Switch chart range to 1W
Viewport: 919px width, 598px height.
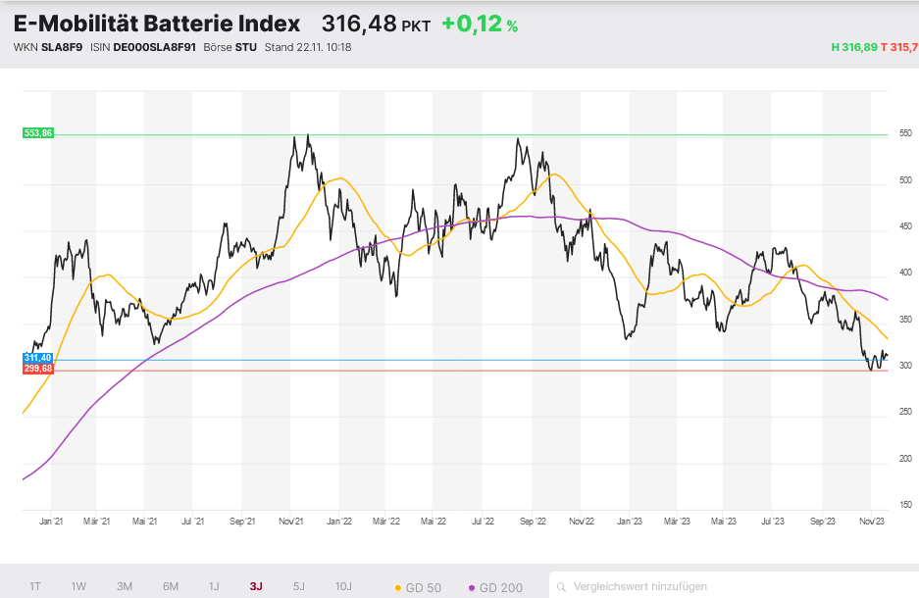[x=78, y=586]
